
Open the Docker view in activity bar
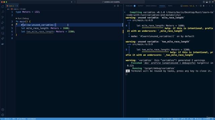tap(3, 44)
